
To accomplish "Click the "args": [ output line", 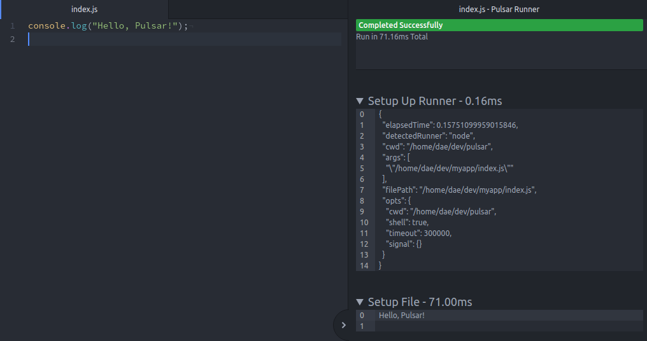I will (396, 158).
